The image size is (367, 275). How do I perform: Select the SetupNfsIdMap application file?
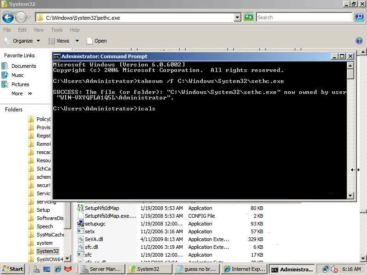click(x=102, y=208)
